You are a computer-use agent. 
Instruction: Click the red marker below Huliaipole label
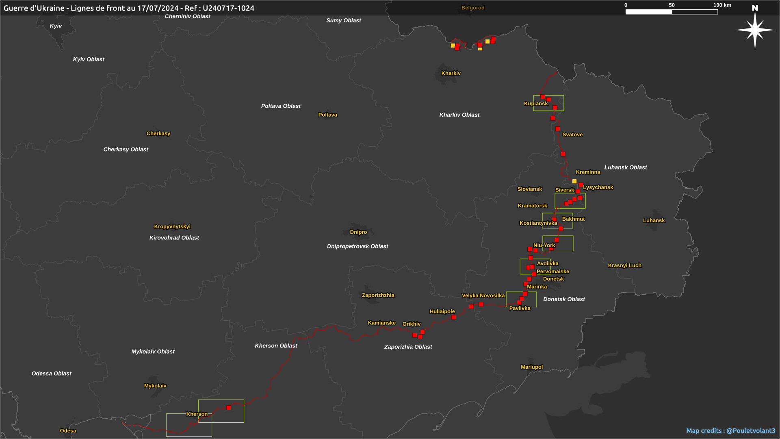pyautogui.click(x=454, y=317)
